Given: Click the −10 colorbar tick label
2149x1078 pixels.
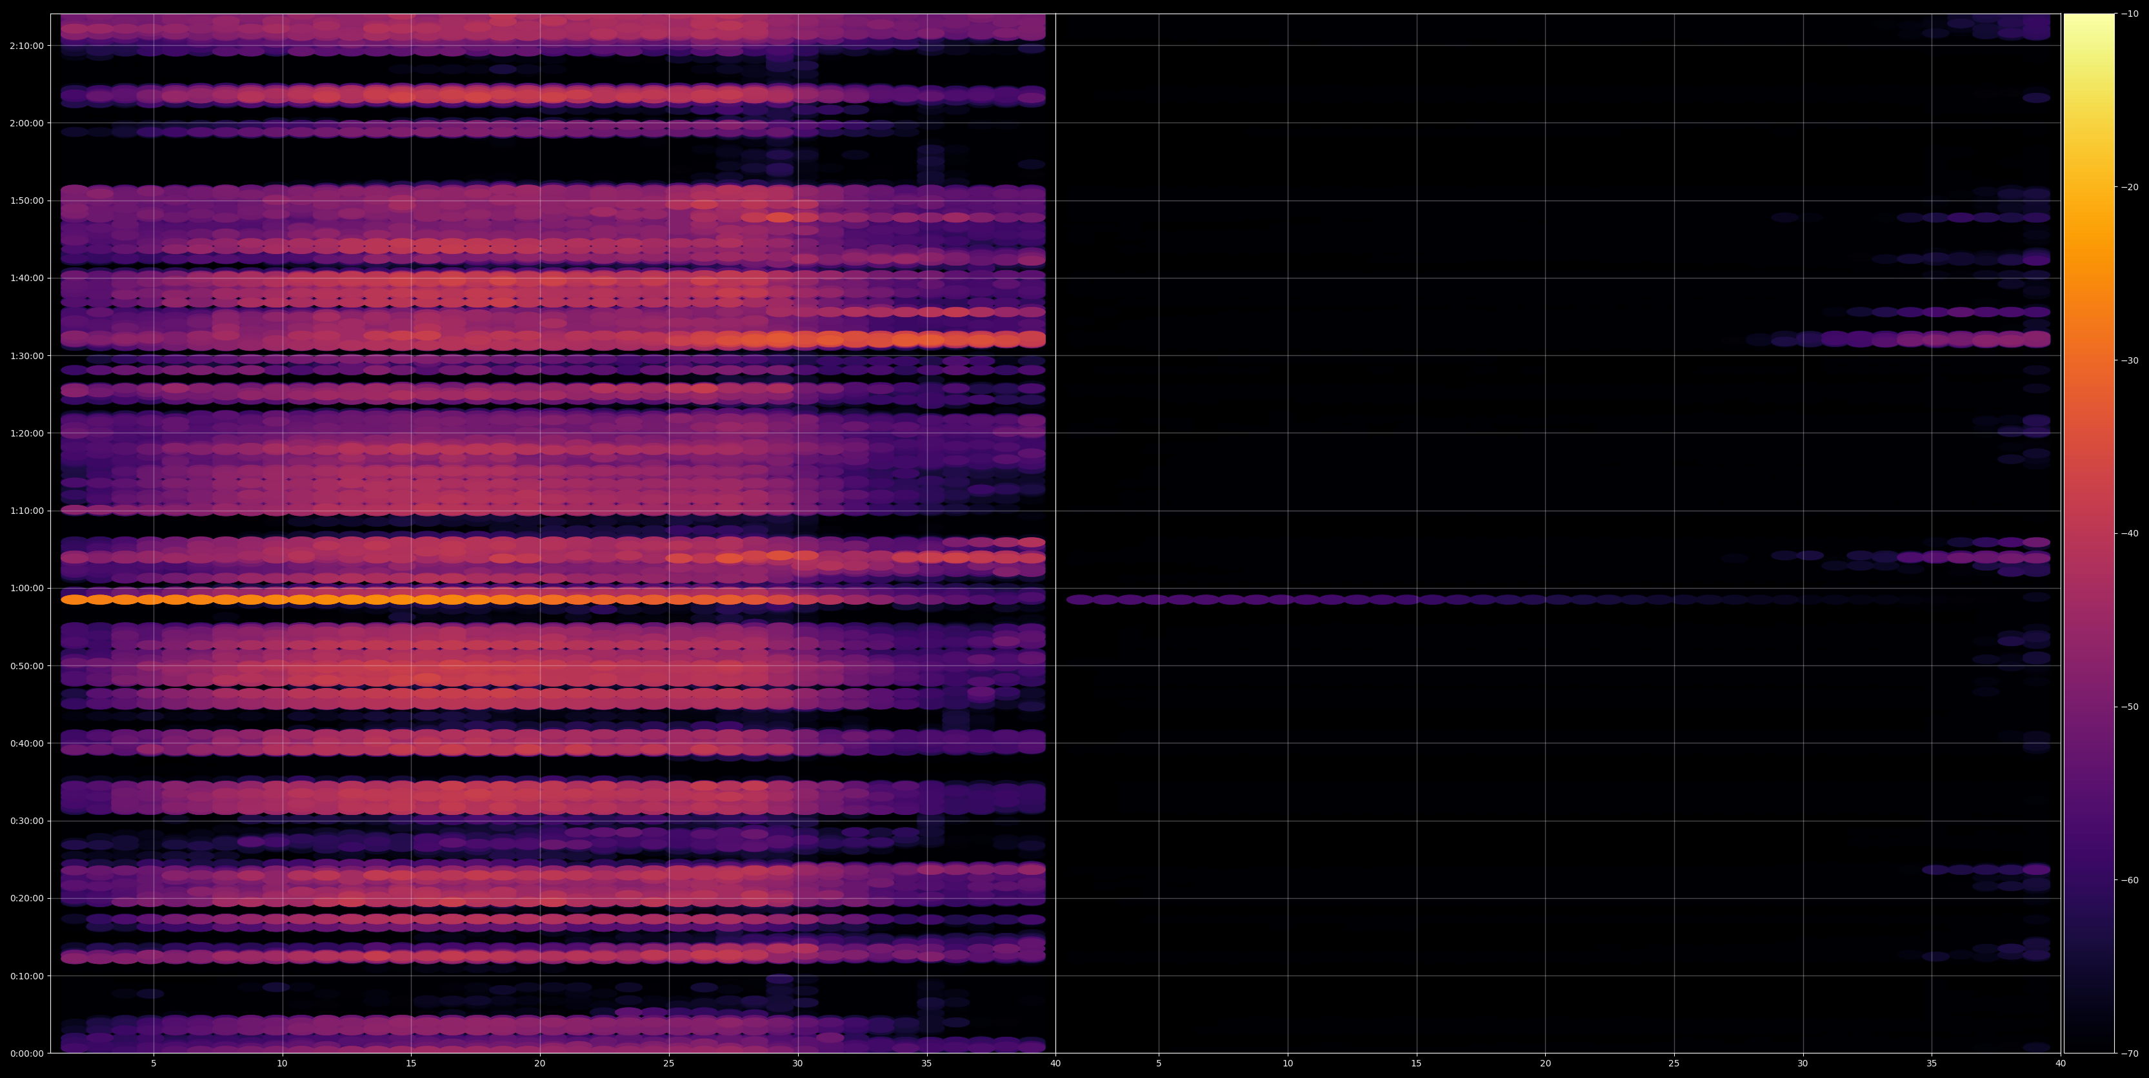Looking at the screenshot, I should point(2130,14).
